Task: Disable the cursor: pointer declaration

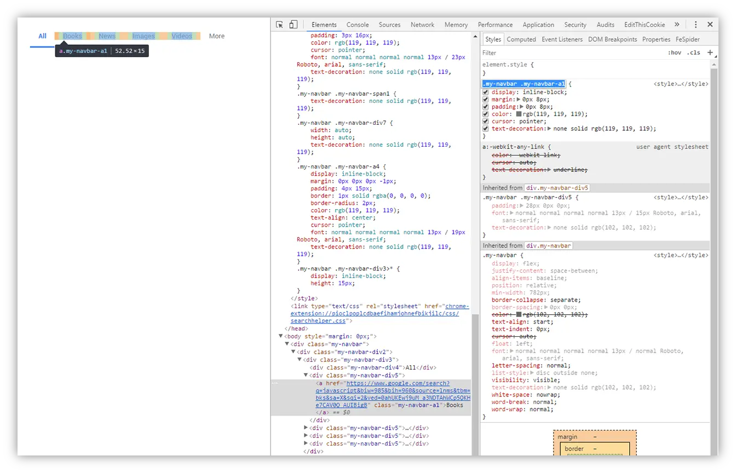Action: click(x=486, y=122)
